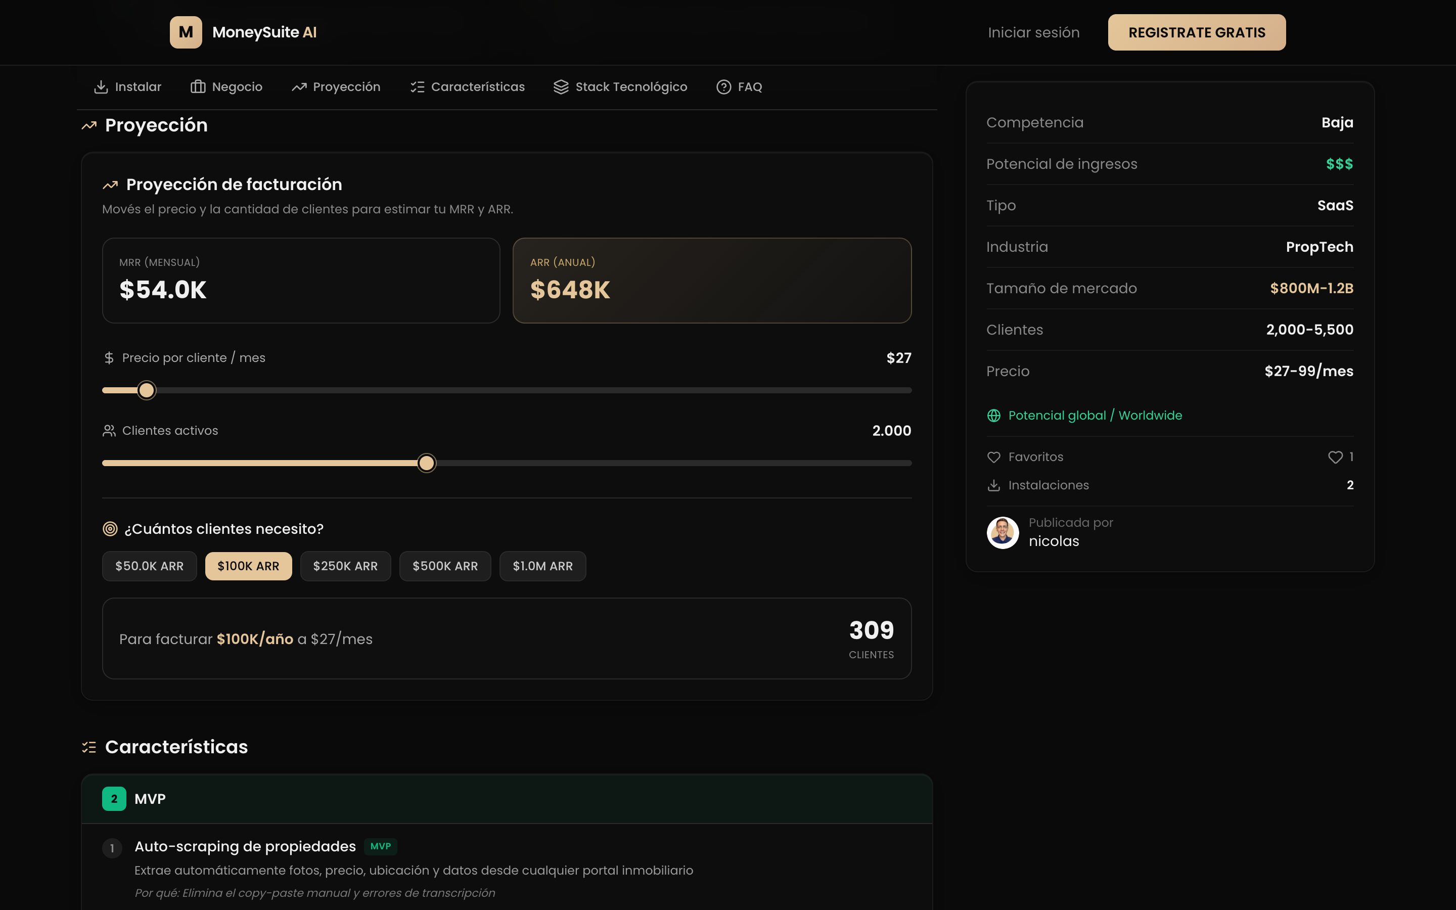Switch to the Características tab
This screenshot has width=1456, height=910.
(x=468, y=87)
